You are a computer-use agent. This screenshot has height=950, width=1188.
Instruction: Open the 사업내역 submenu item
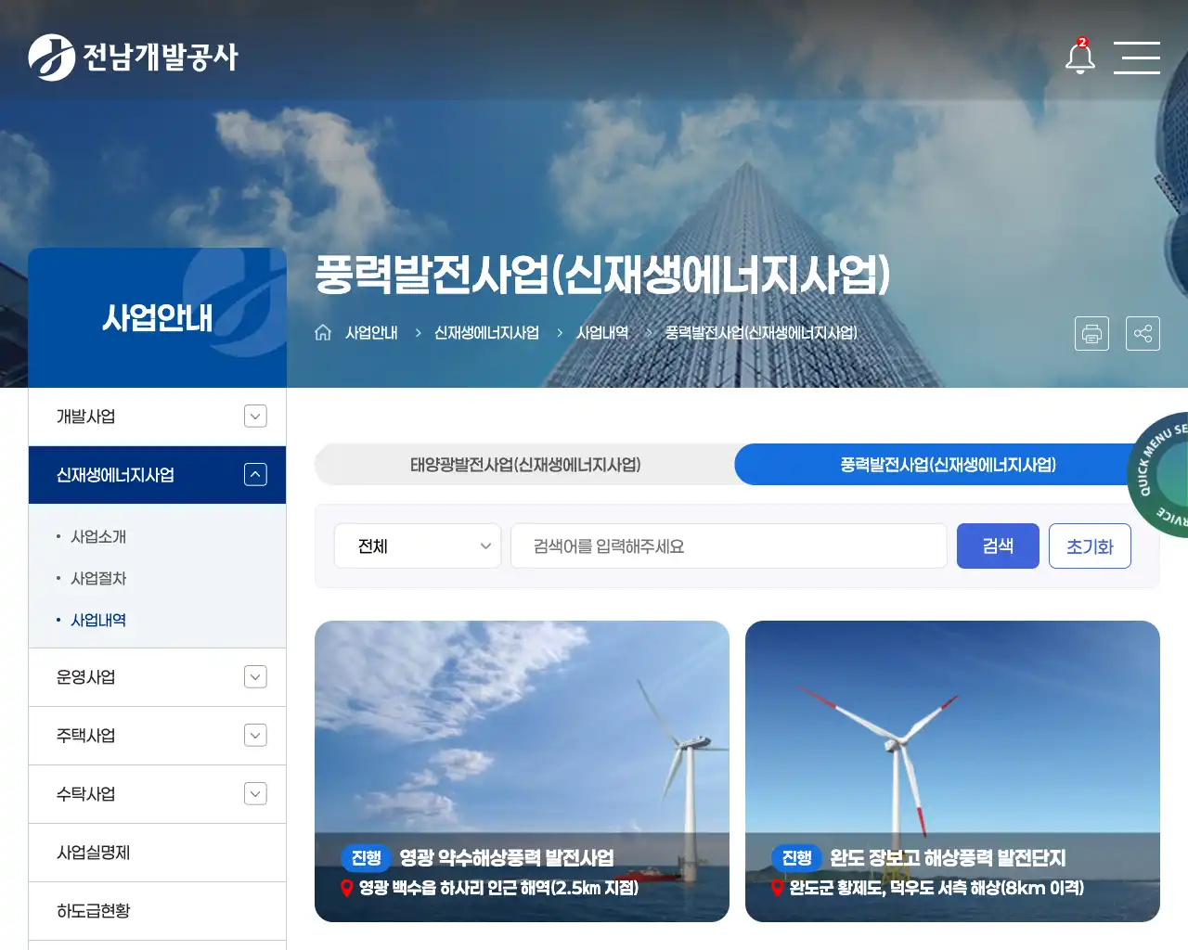tap(98, 621)
